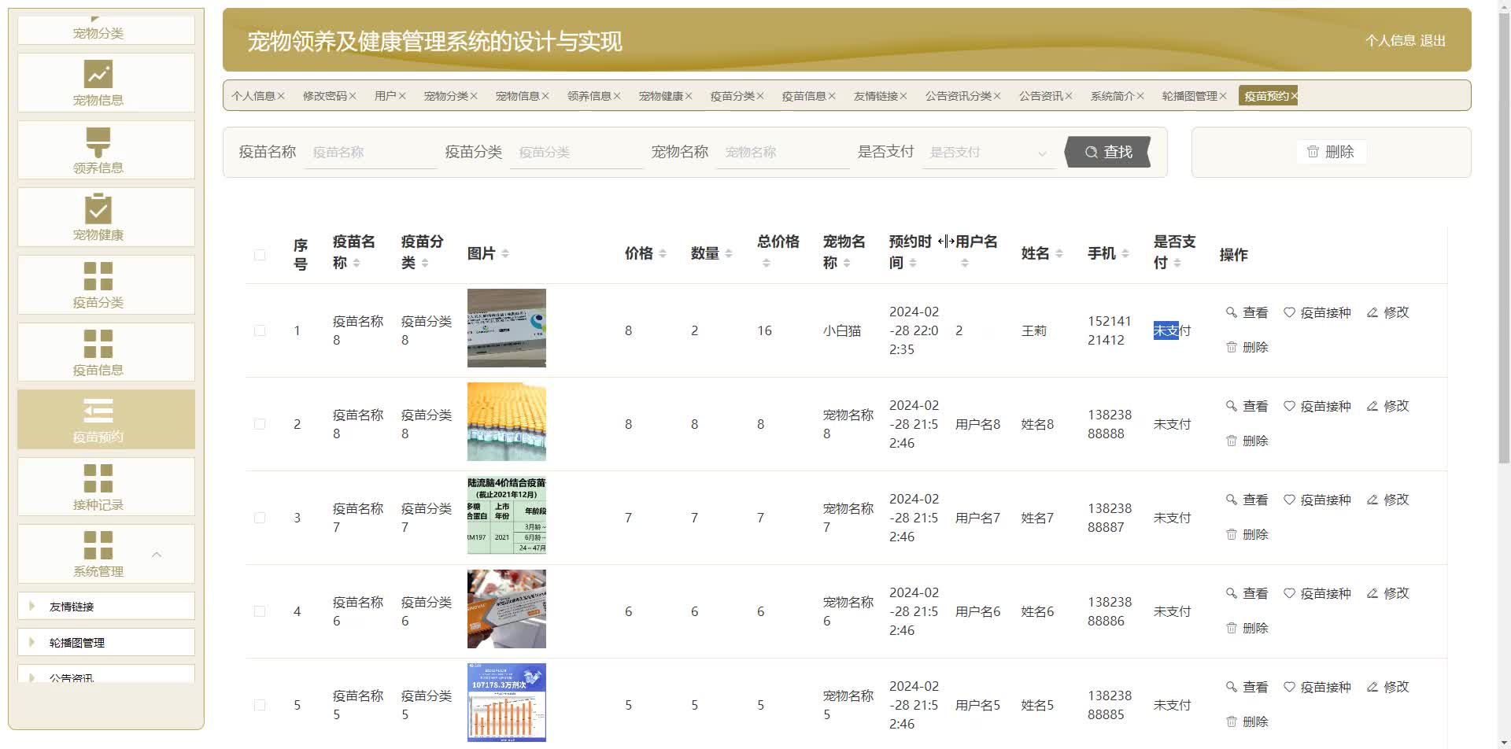Viewport: 1511px width, 749px height.
Task: Expand the 友情链接 tree item
Action: (x=32, y=606)
